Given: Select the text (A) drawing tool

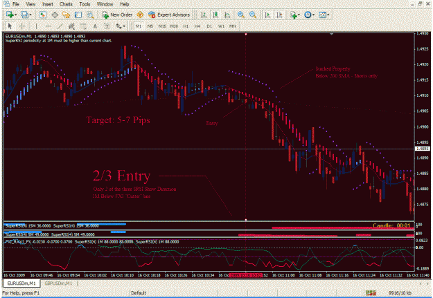Looking at the screenshot, I should click(95, 26).
